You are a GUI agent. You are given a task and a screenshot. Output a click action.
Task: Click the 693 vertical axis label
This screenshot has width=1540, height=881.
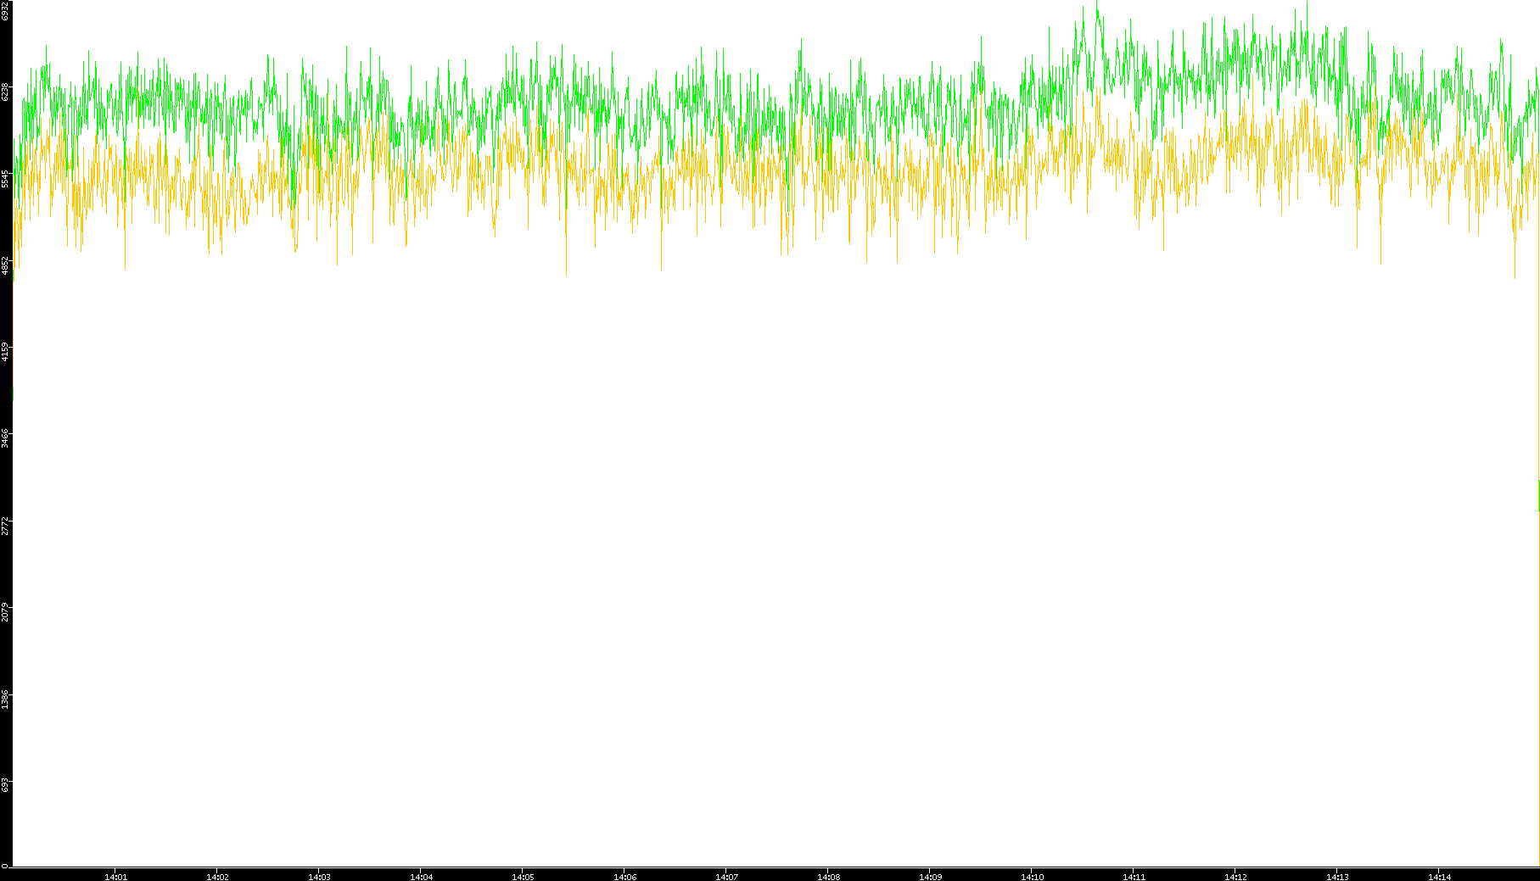coord(5,785)
